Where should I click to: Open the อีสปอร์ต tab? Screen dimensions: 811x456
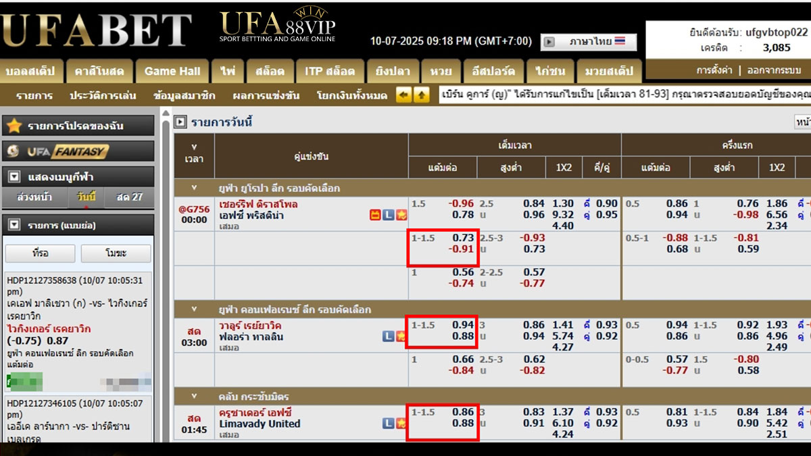coord(494,71)
